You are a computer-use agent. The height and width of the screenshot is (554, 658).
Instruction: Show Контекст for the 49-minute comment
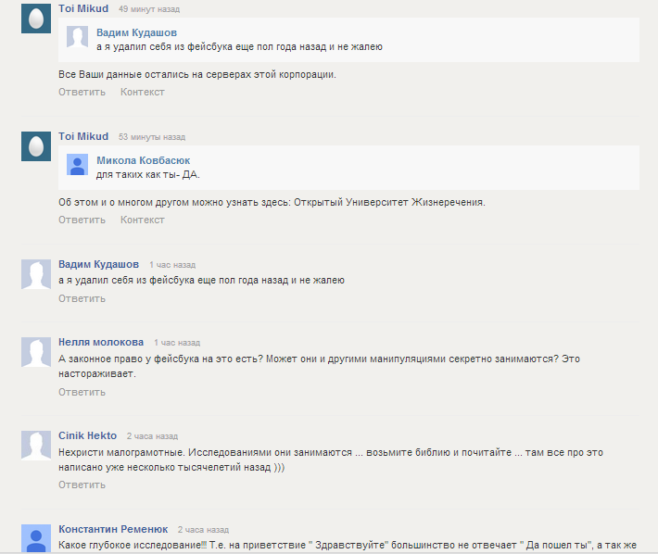(x=143, y=92)
